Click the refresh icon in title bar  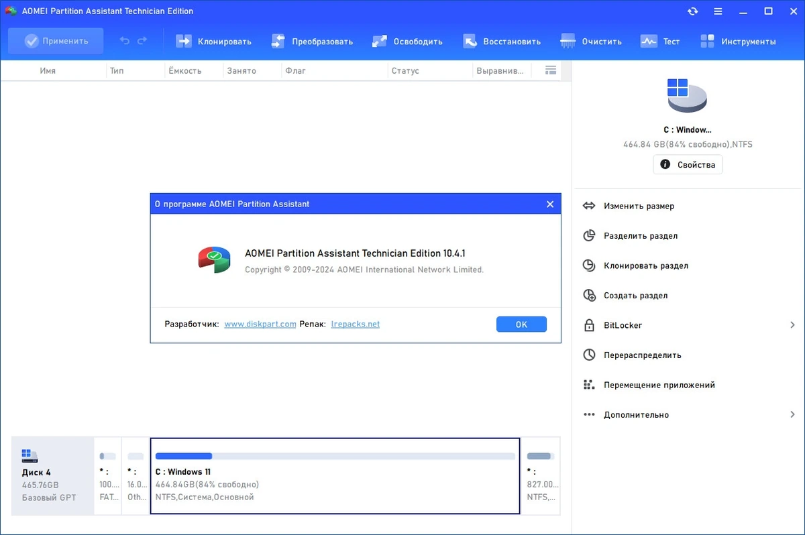[692, 11]
